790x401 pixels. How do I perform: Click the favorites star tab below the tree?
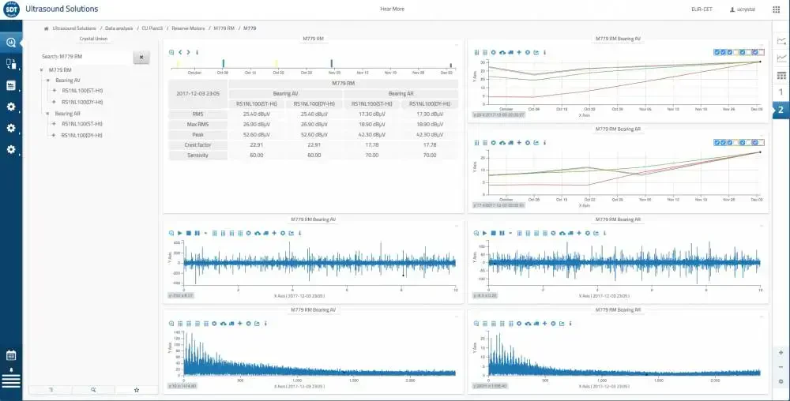(136, 390)
